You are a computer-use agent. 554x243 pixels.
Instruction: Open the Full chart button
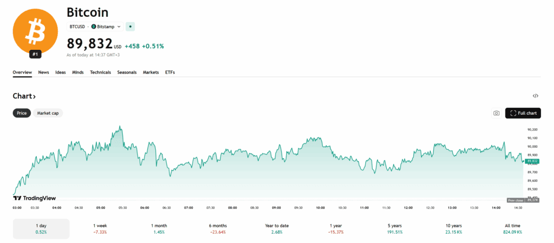pyautogui.click(x=523, y=113)
